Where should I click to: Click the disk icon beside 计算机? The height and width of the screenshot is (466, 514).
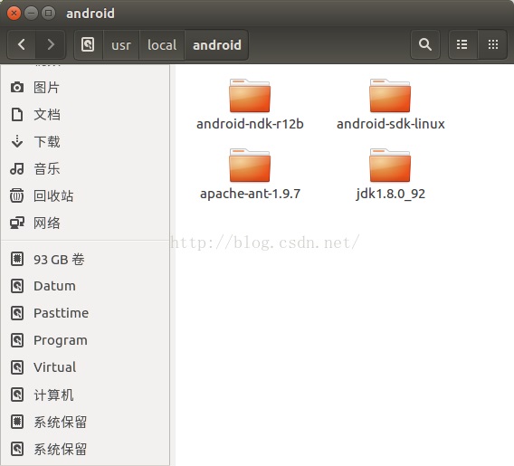(17, 395)
